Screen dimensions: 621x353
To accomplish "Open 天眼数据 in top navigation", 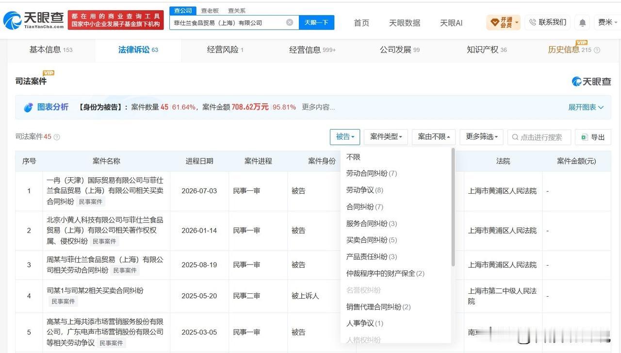I will coord(405,23).
